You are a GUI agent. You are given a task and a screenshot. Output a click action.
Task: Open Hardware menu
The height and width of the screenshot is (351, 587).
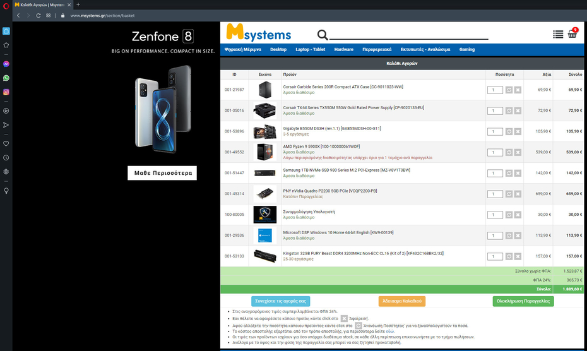tap(343, 49)
